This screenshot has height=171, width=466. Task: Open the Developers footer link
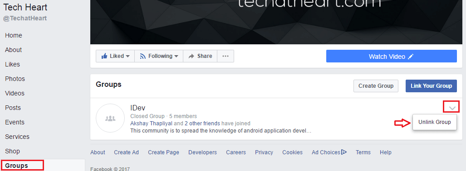click(203, 152)
